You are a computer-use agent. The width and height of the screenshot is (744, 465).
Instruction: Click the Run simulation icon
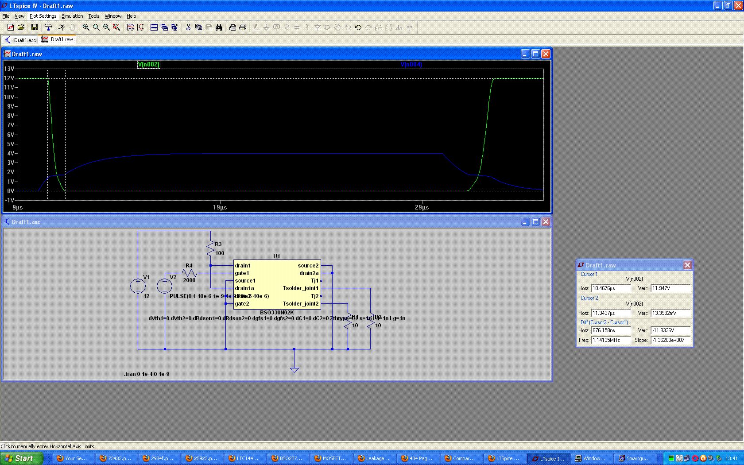pyautogui.click(x=62, y=27)
